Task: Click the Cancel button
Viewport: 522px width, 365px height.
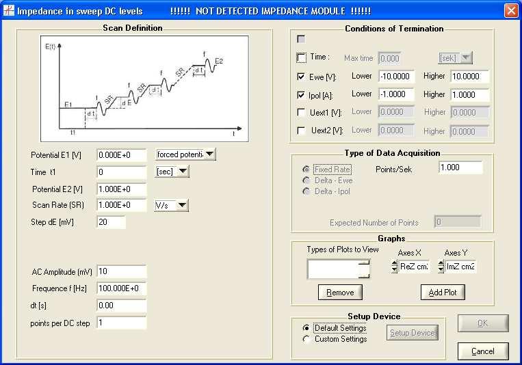Action: tap(483, 351)
